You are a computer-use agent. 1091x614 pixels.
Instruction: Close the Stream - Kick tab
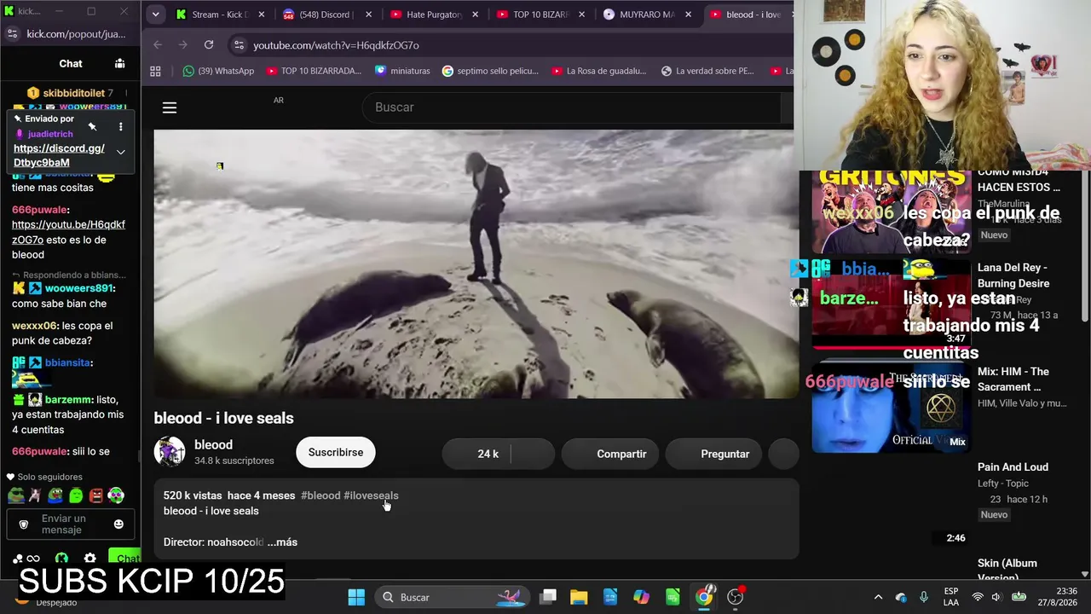261,14
